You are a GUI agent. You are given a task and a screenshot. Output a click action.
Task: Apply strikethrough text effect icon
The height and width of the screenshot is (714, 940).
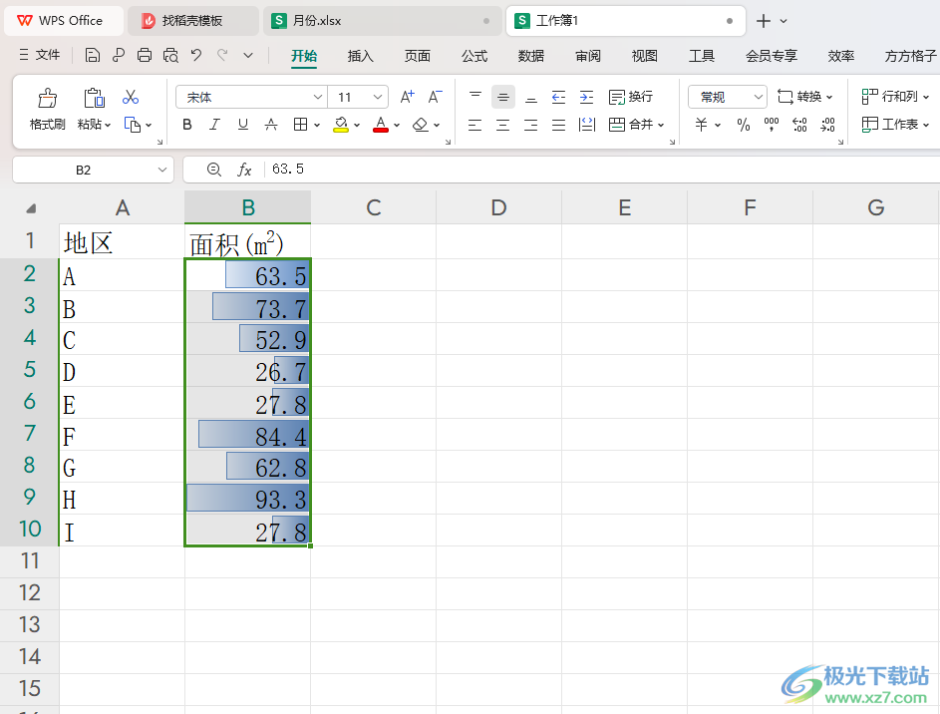(x=271, y=125)
